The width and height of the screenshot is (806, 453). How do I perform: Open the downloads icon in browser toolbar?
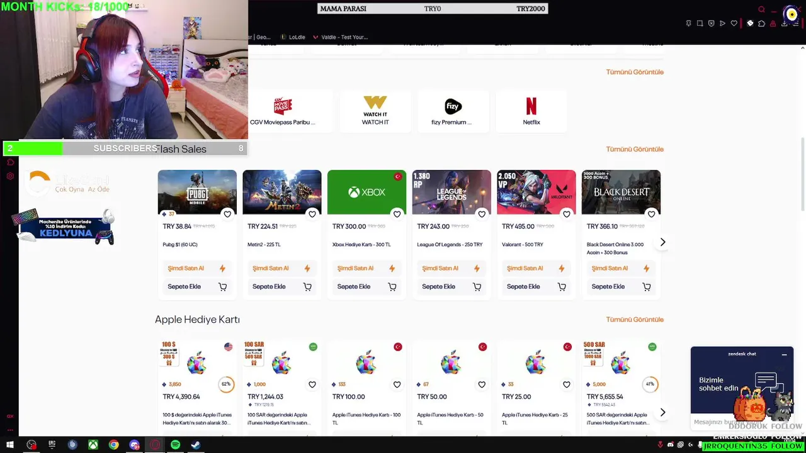coord(784,23)
